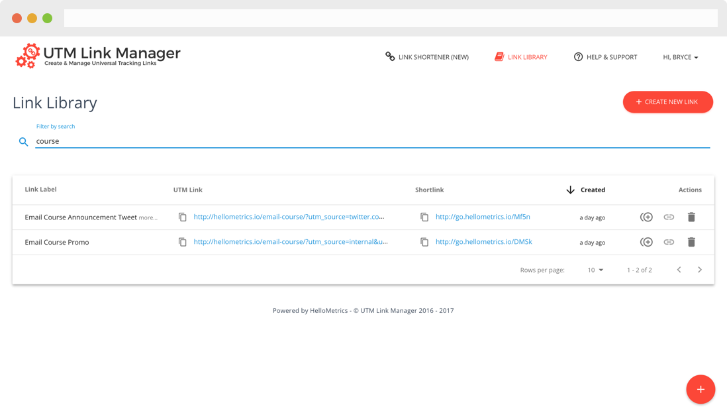Go to next page of results
727x417 pixels.
(700, 270)
